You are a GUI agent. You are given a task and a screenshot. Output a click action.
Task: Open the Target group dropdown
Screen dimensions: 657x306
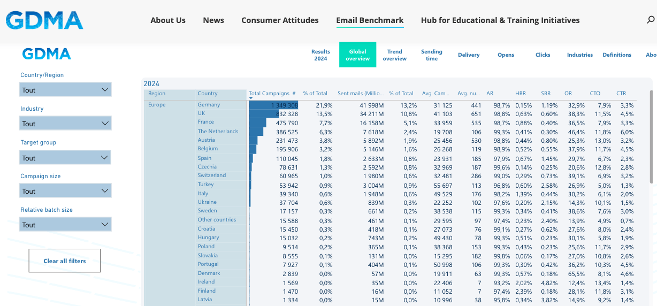click(65, 158)
